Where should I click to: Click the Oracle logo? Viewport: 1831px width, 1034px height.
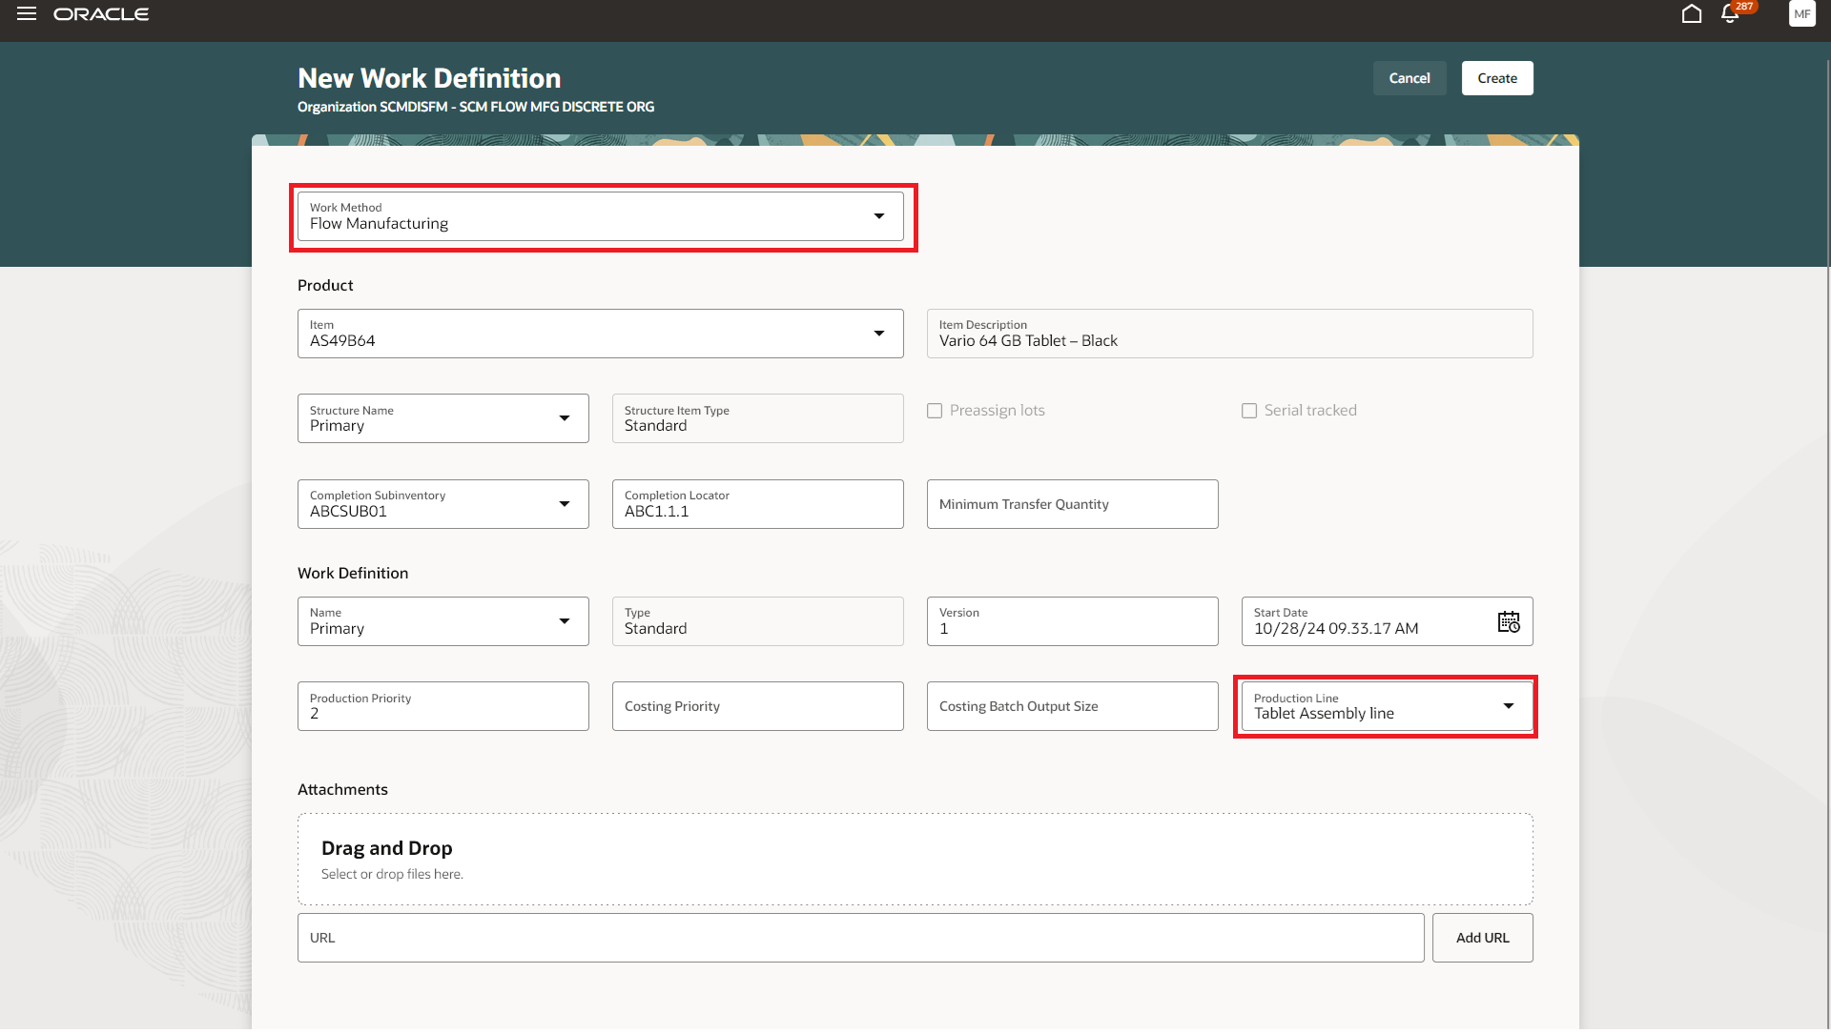[101, 14]
